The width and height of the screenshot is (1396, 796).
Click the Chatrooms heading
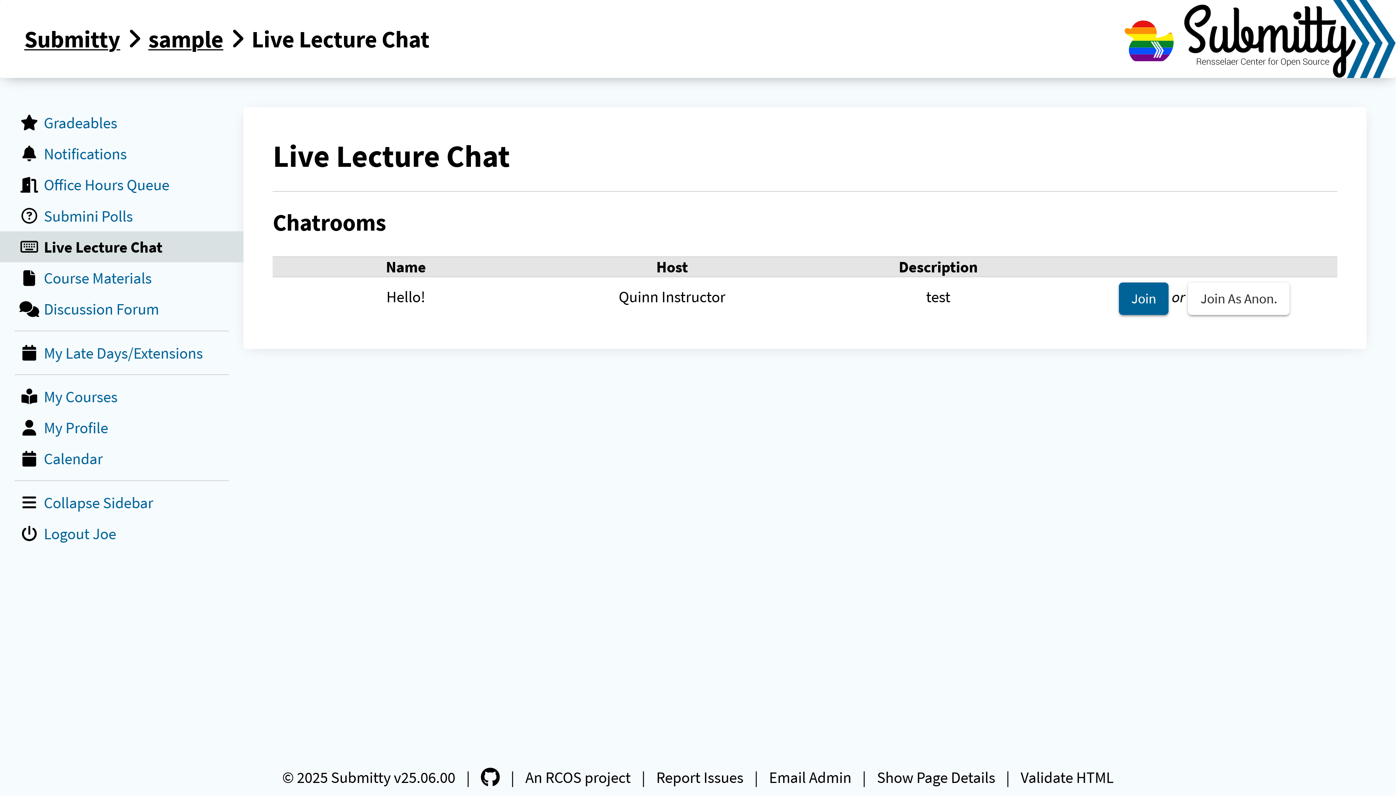click(x=329, y=223)
